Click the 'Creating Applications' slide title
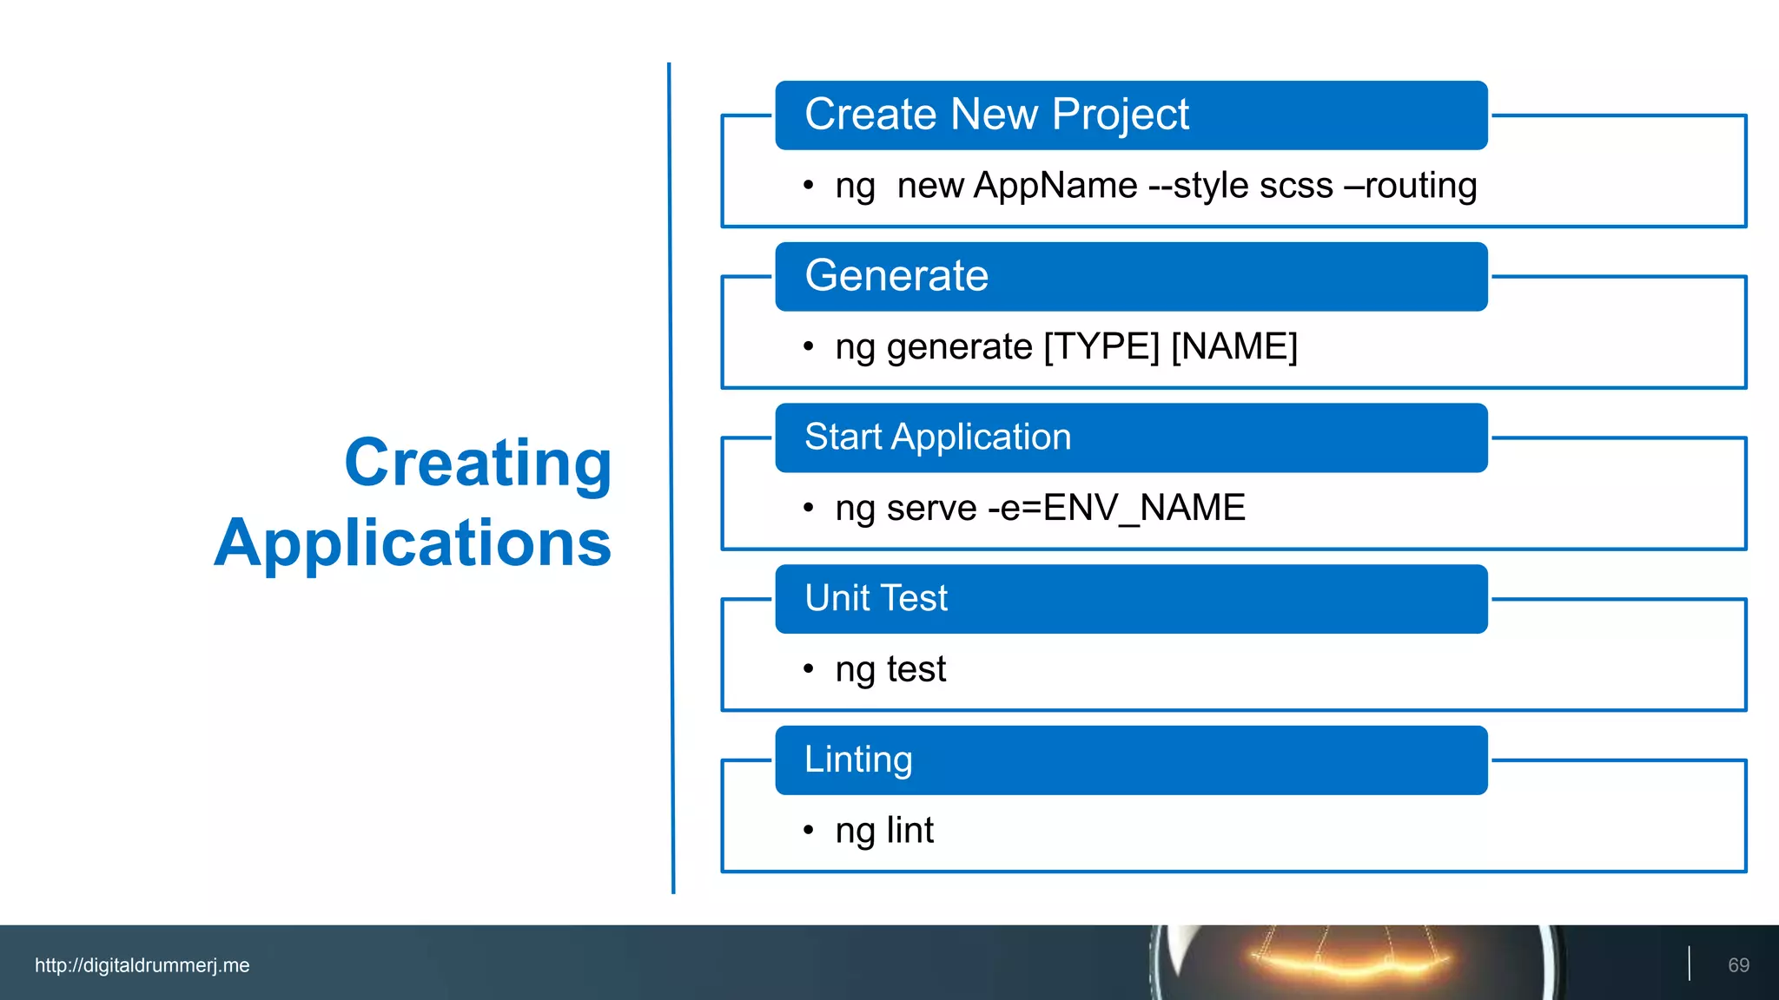The height and width of the screenshot is (1000, 1779). (413, 503)
